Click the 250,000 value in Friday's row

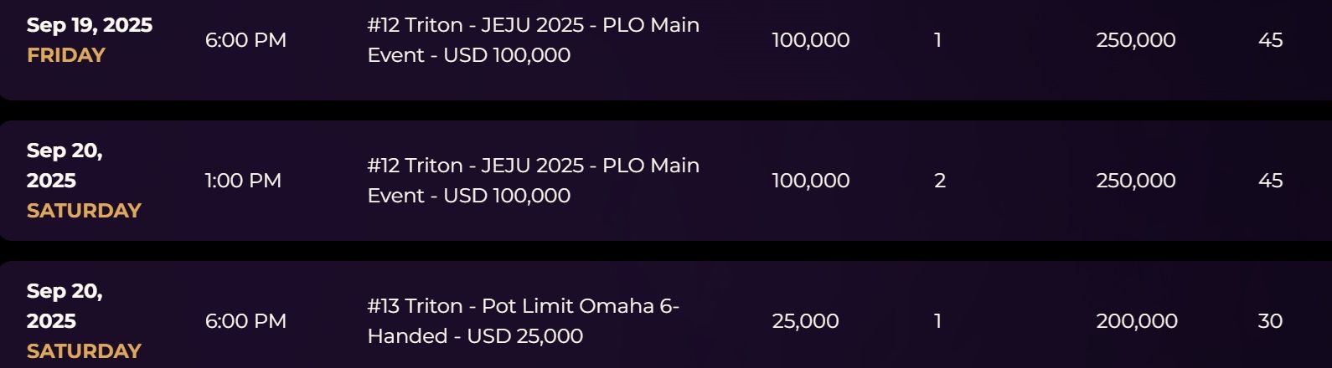pyautogui.click(x=1135, y=40)
